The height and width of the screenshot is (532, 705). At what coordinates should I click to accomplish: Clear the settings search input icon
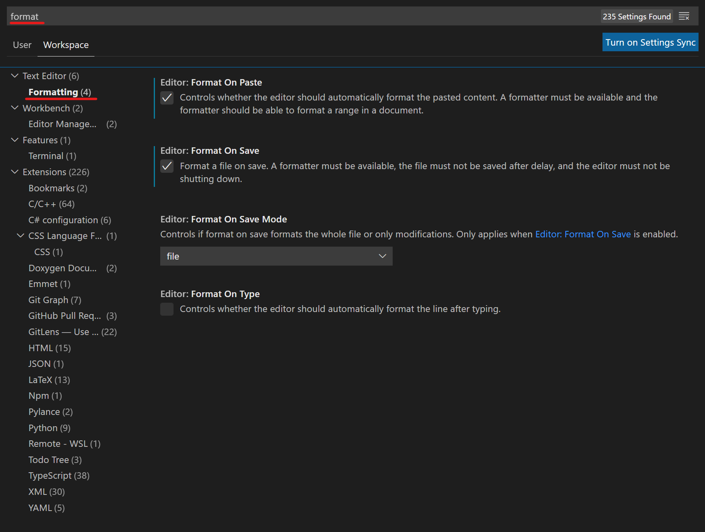pos(684,17)
